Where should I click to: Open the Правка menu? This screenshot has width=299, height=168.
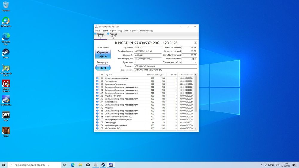pyautogui.click(x=105, y=31)
